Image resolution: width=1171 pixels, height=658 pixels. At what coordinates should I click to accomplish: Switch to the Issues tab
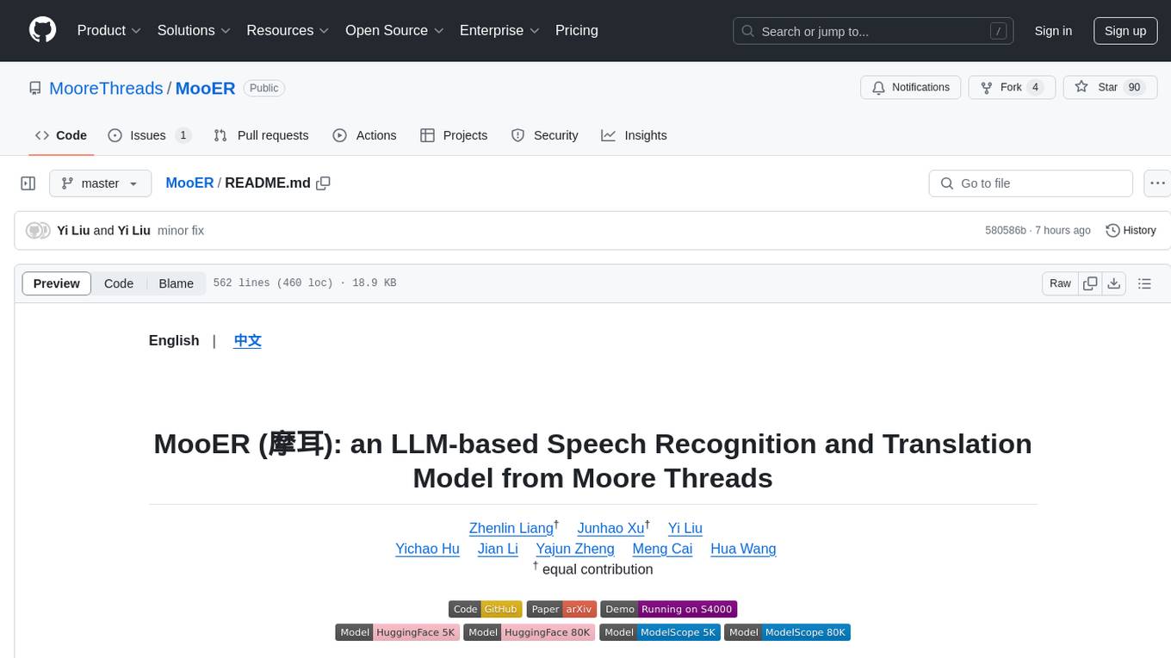coord(149,135)
